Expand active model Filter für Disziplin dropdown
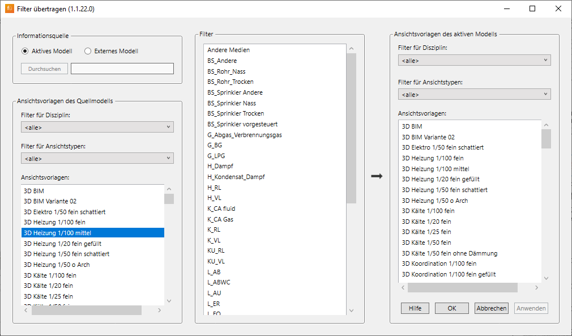Screen dimensions: 572x336 pyautogui.click(x=474, y=60)
